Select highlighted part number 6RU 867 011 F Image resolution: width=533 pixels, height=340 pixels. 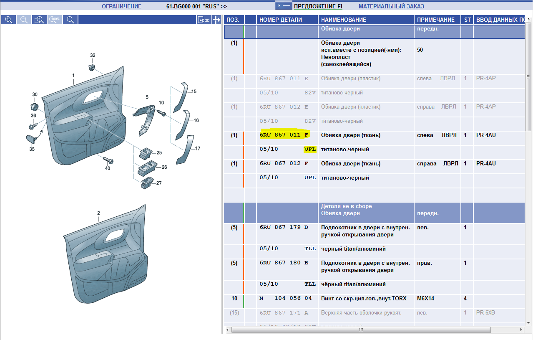point(284,135)
